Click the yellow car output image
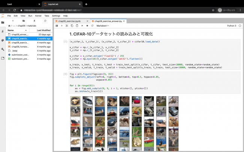The width and height of the screenshot is (244, 152). [x=75, y=101]
